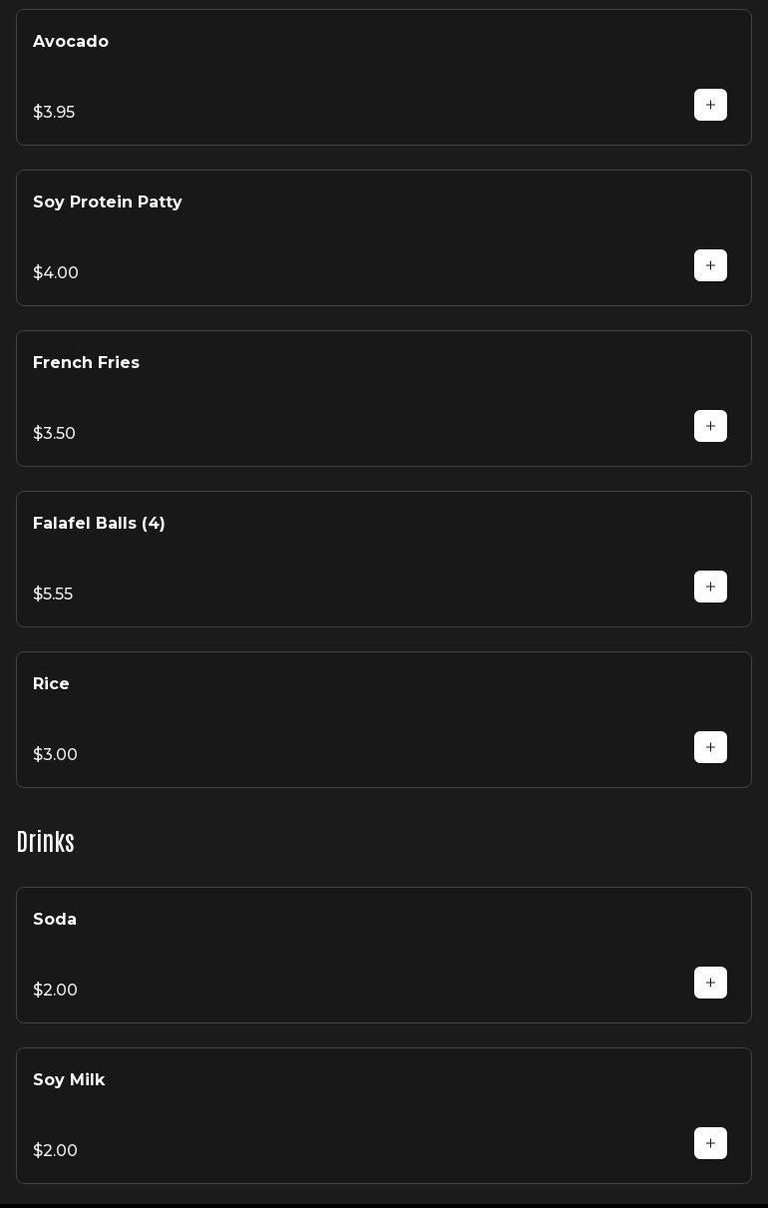Click the French Fries item title
Screen dimensions: 768x1208
pos(86,363)
